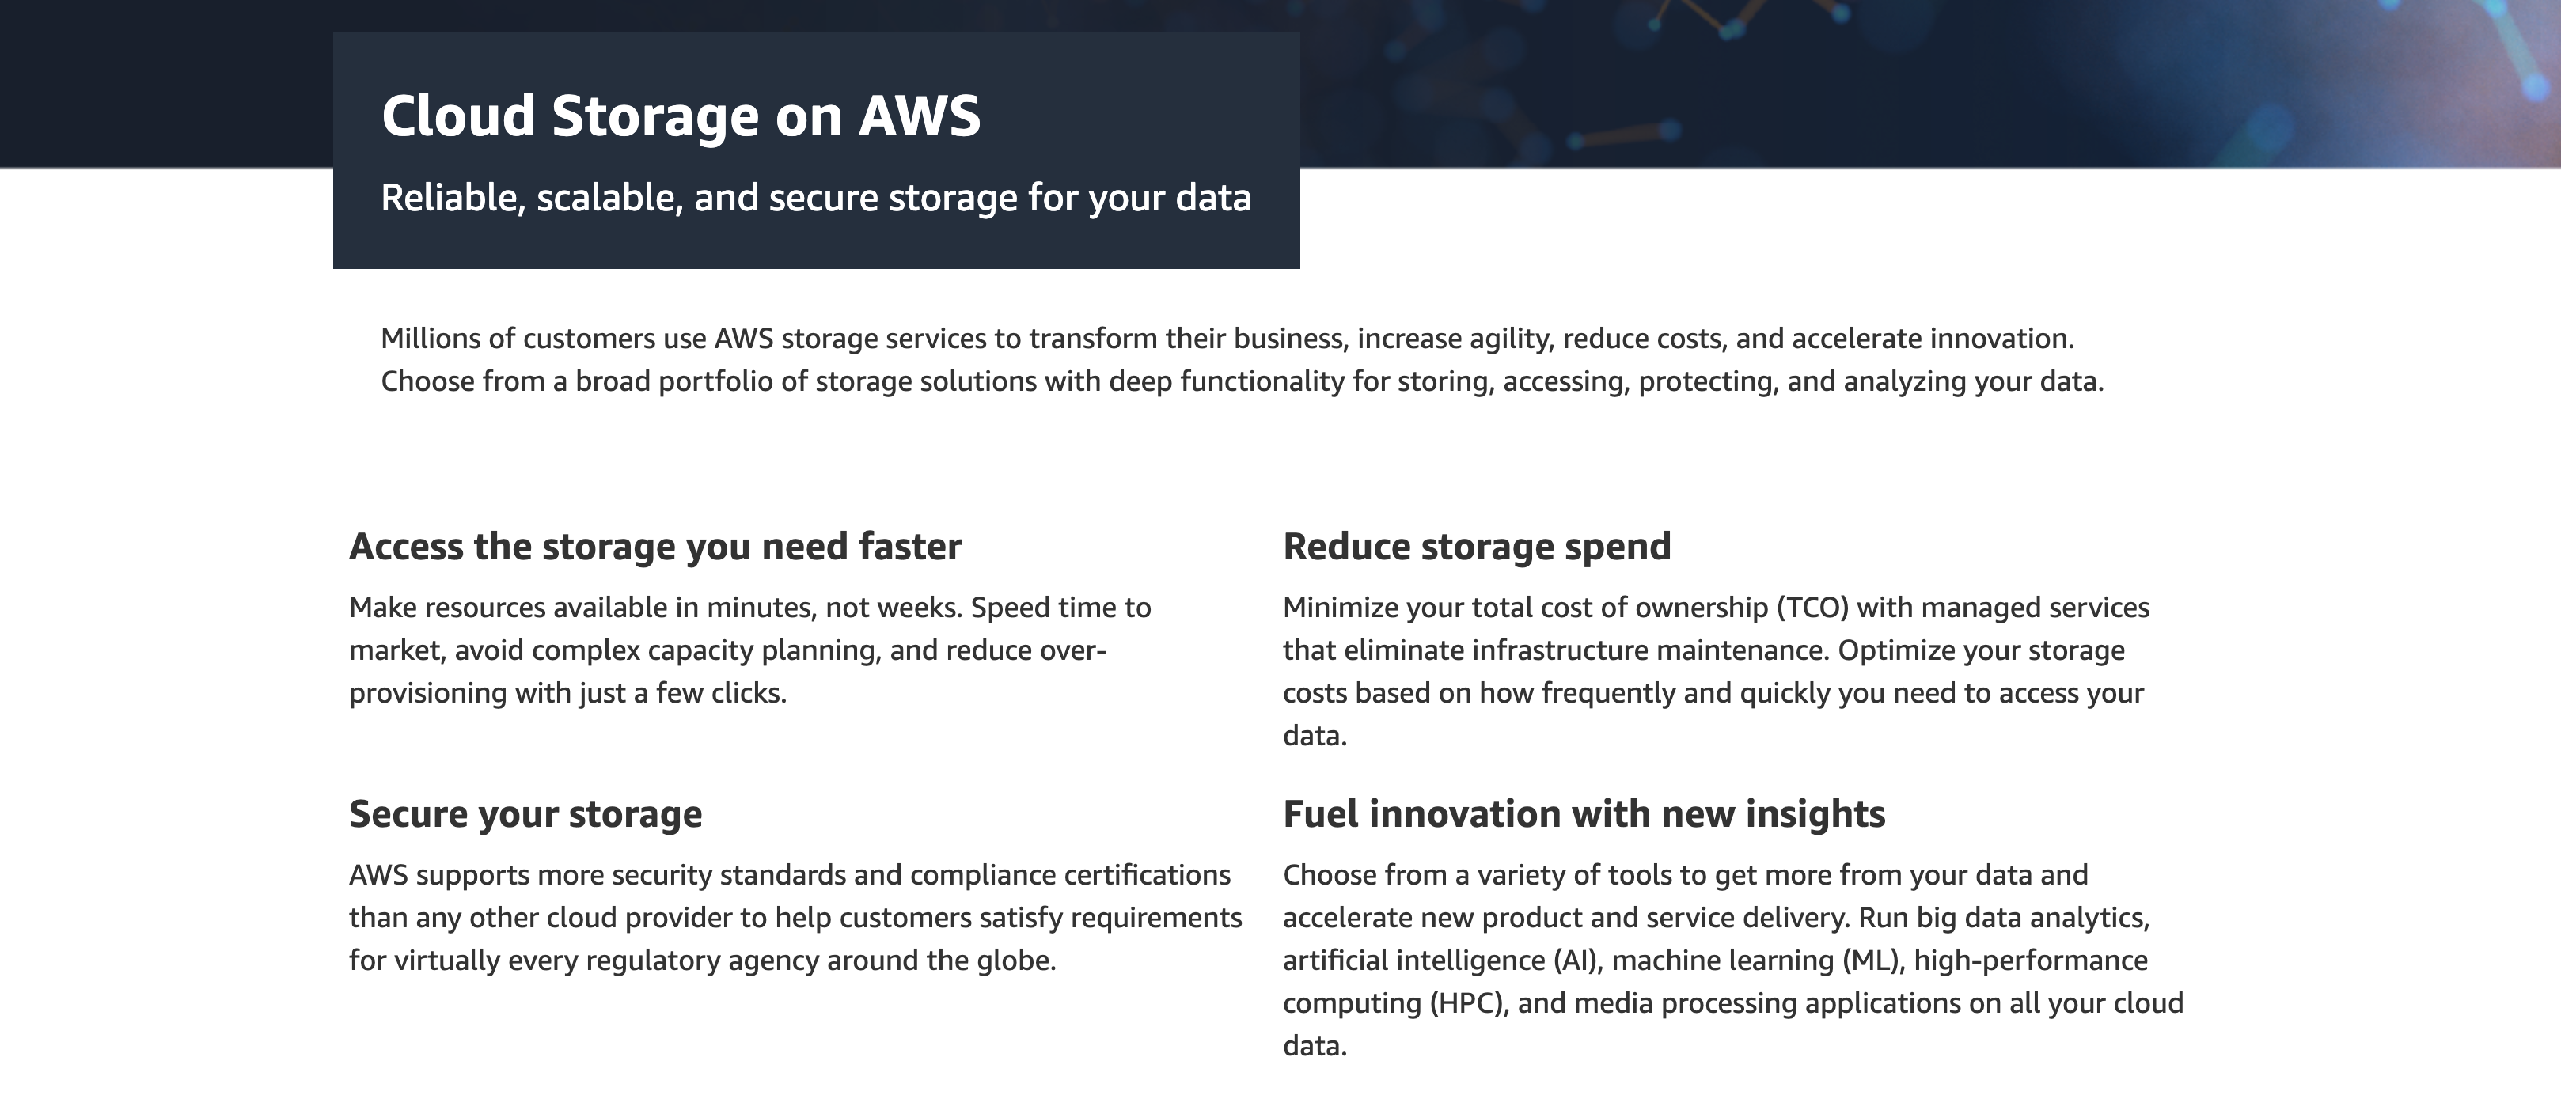Click the "Fuel innovation with new insights" heading
Screen dimensions: 2561x1095
coord(1583,814)
